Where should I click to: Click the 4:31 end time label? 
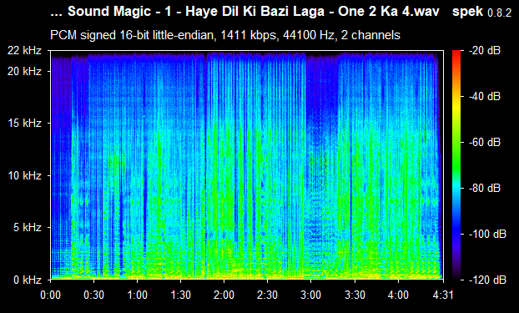443,295
